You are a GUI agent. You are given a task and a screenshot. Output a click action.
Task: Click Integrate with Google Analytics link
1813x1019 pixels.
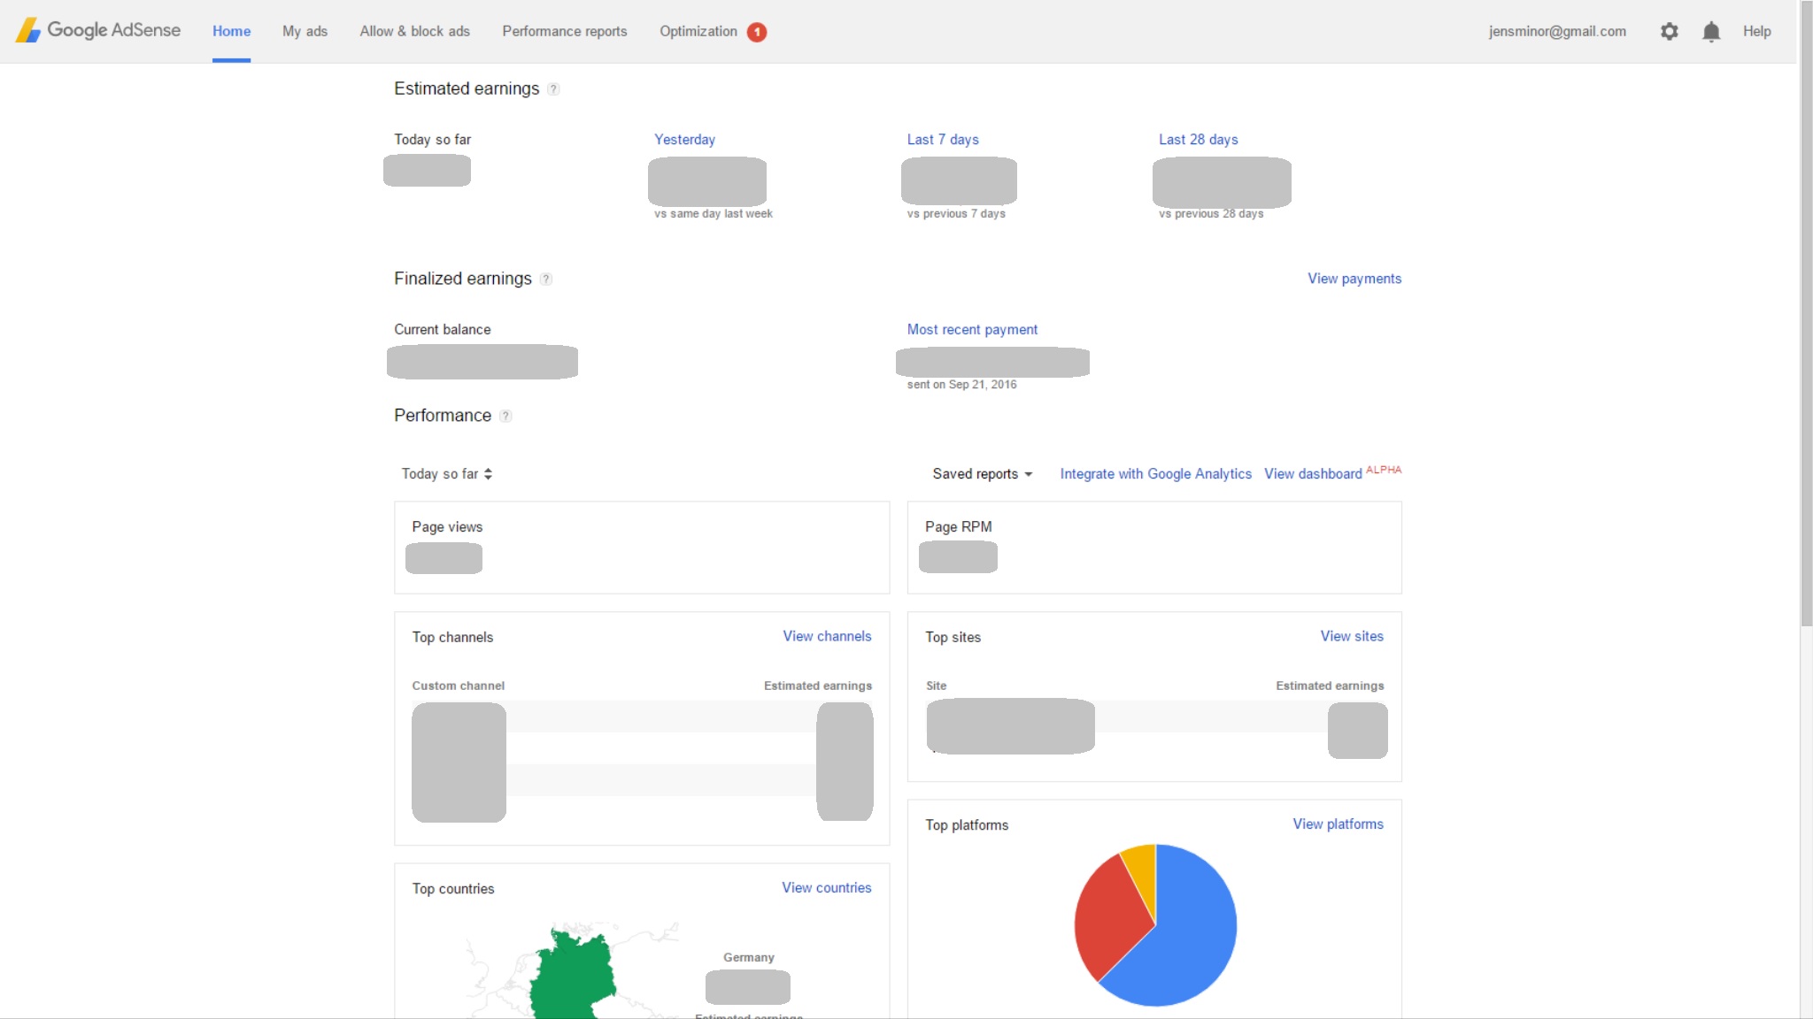[x=1155, y=474]
